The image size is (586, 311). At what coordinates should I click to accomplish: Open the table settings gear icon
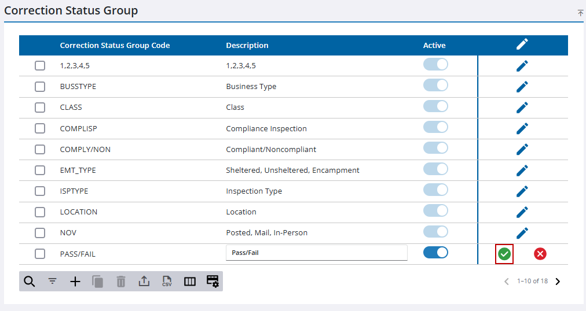coord(213,281)
